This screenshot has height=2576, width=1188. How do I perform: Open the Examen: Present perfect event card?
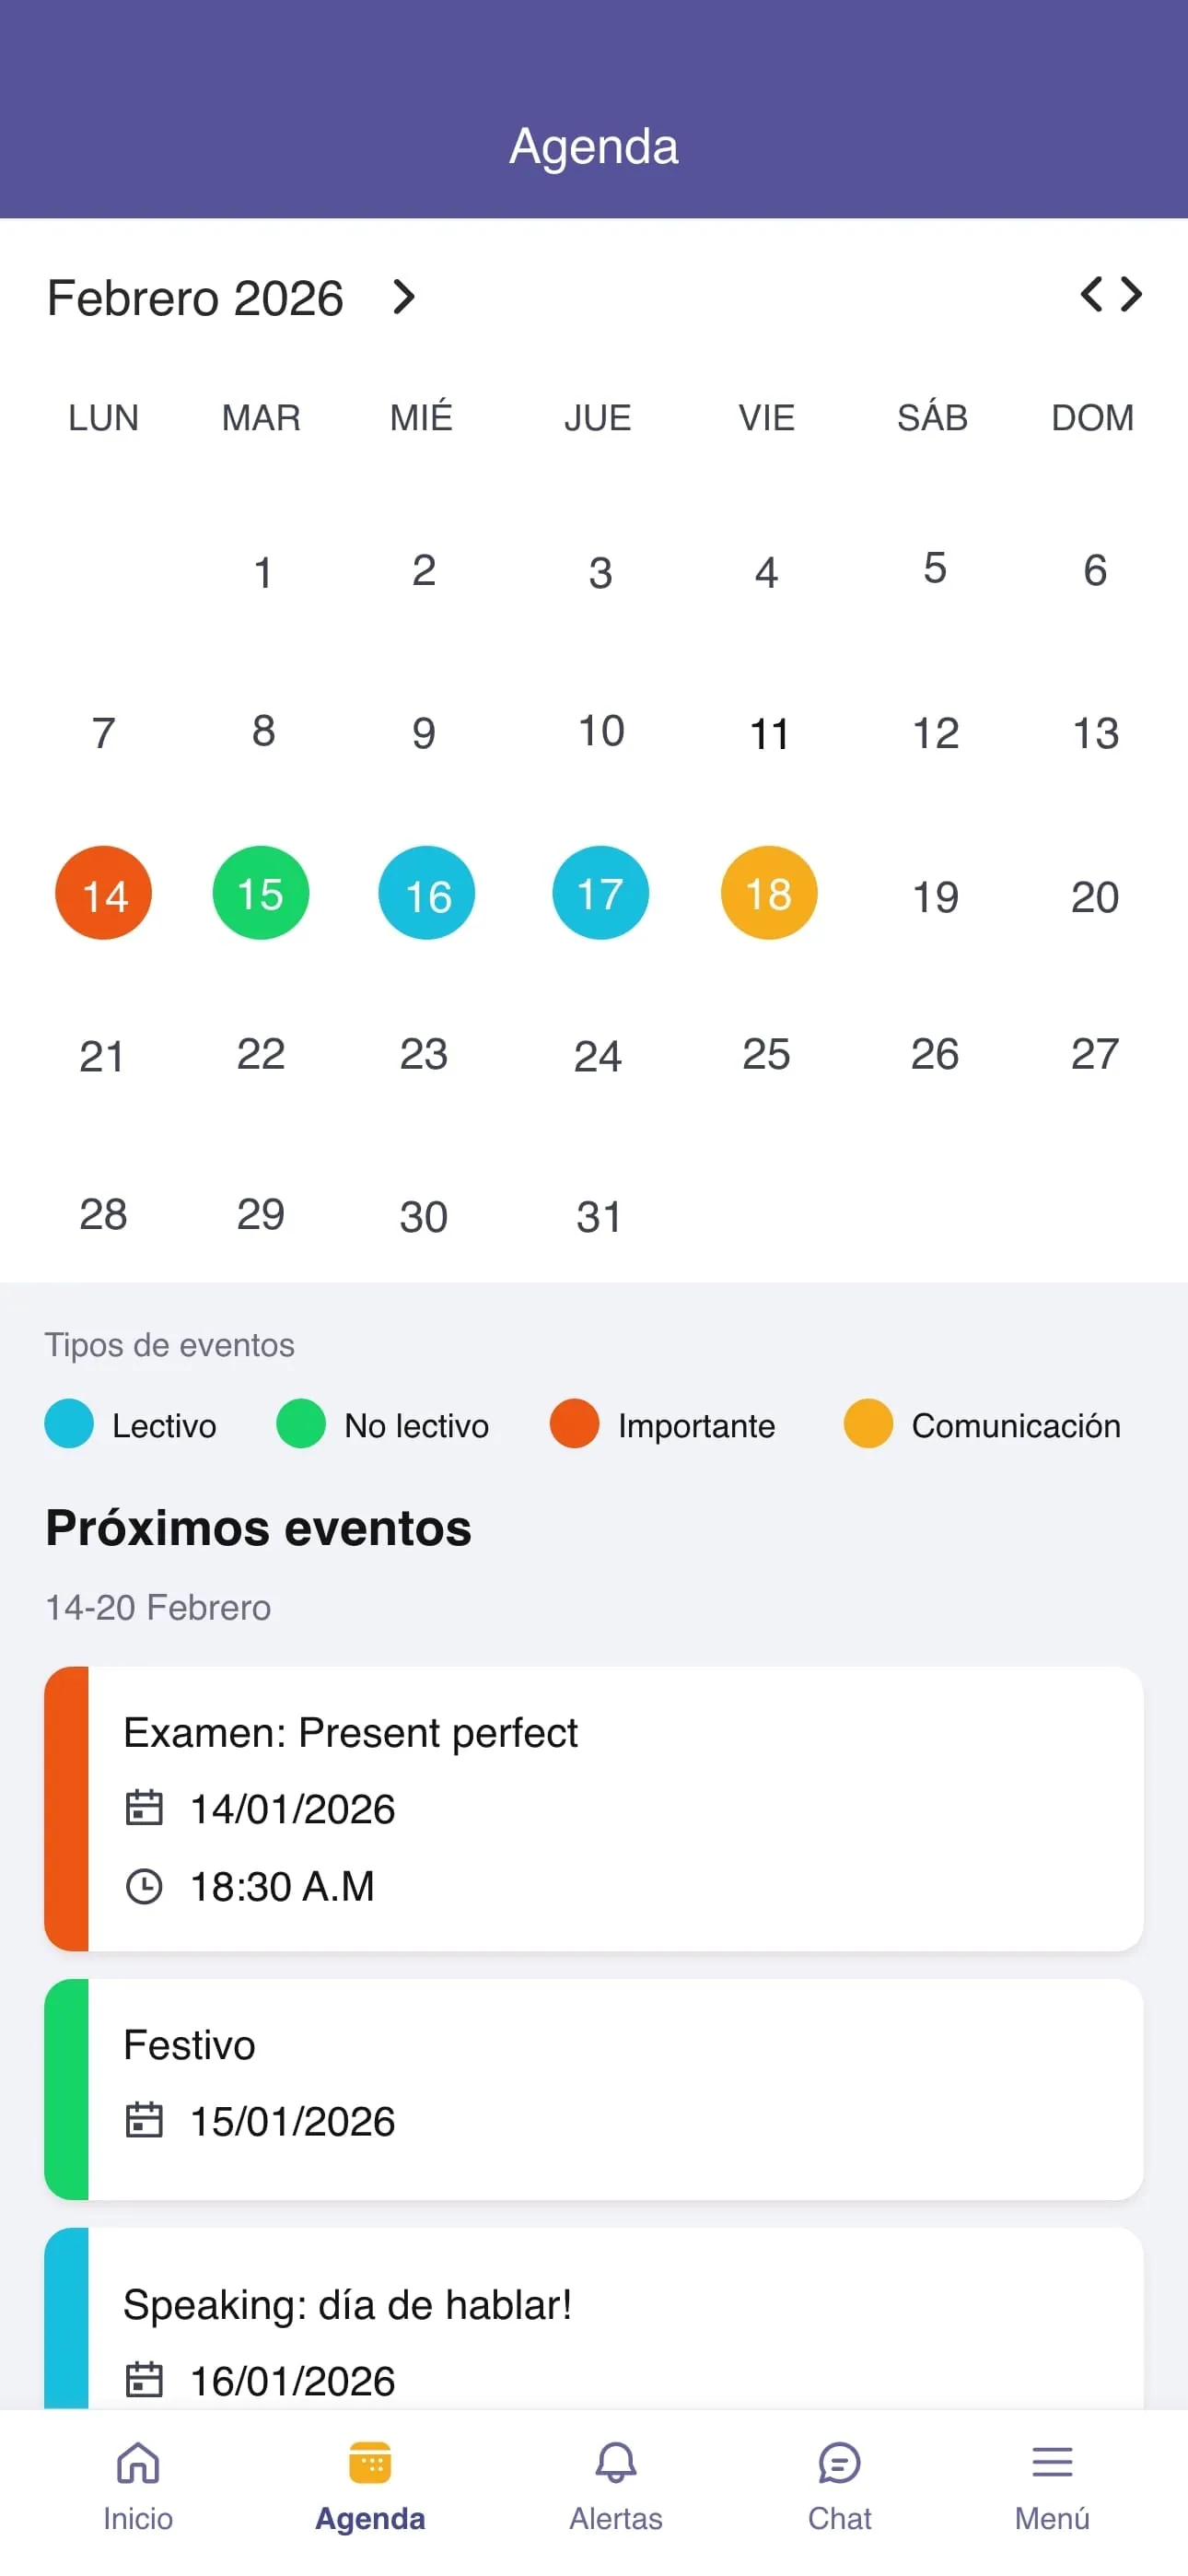click(x=594, y=1809)
